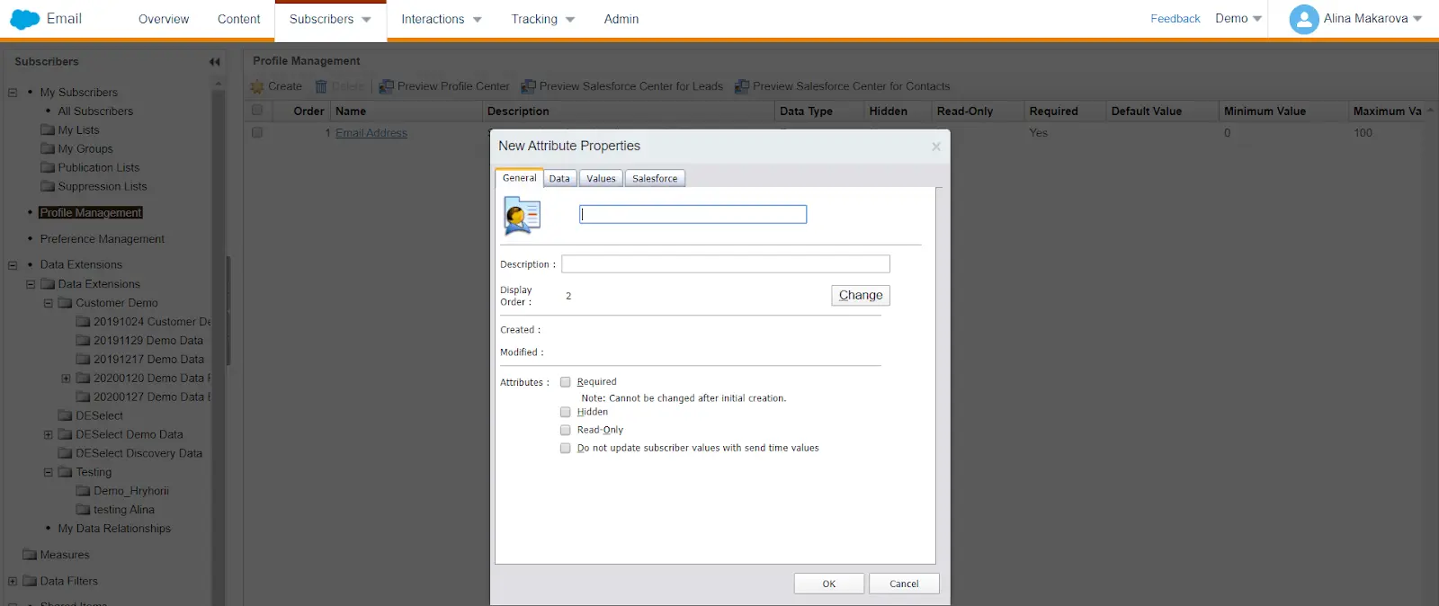Click Preview Salesforce Center for Contacts icon
This screenshot has height=606, width=1439.
point(742,86)
